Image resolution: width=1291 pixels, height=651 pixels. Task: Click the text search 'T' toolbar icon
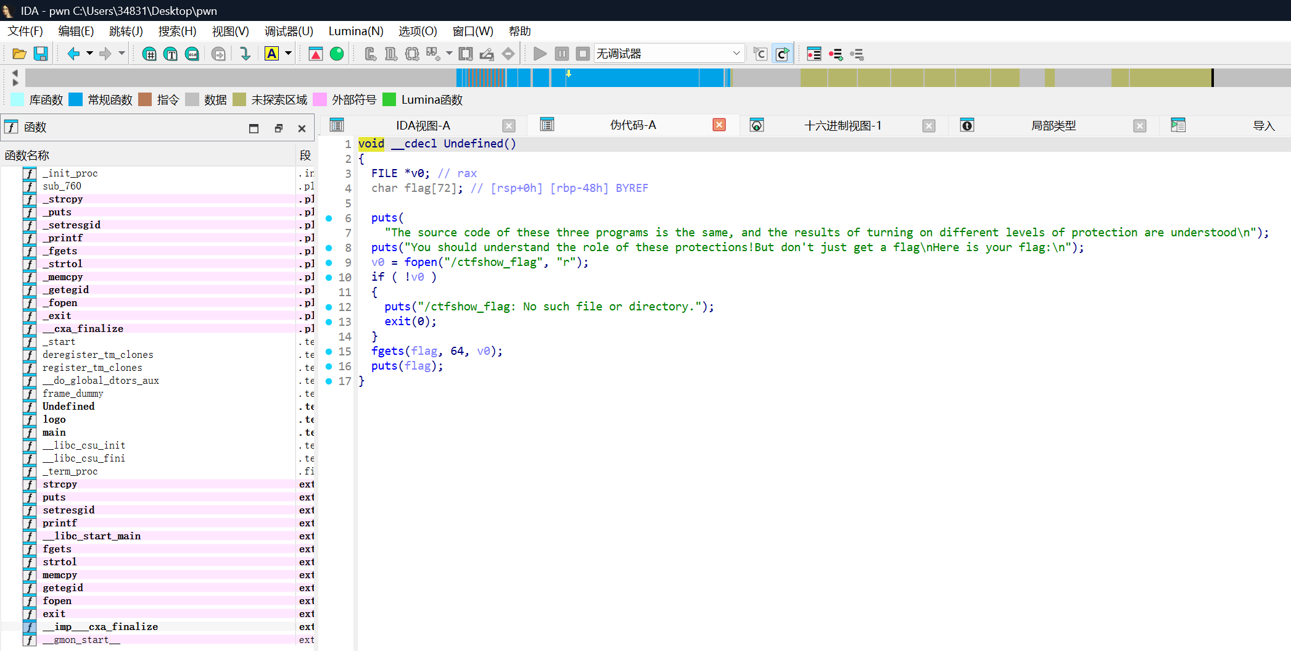pyautogui.click(x=171, y=54)
